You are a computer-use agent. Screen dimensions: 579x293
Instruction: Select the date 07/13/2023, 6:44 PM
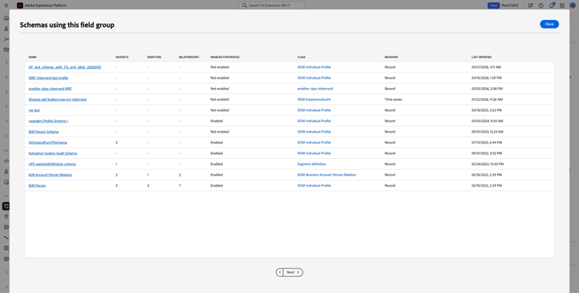pos(486,143)
